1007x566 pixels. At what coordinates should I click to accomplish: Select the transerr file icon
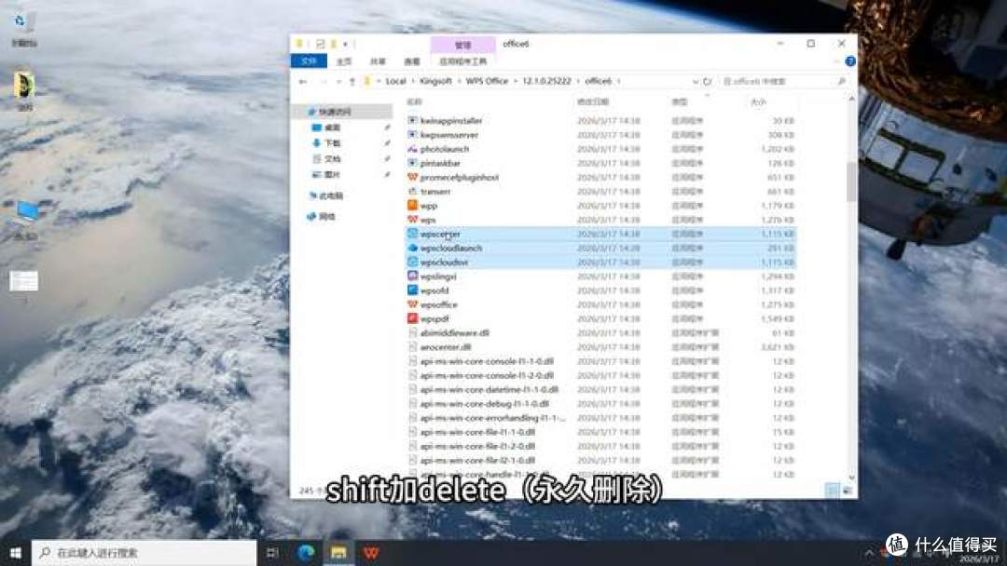[x=412, y=191]
